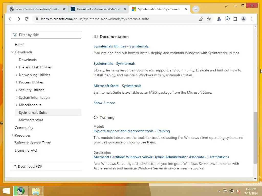262x196 pixels.
Task: Select the Sysinternals Suite browser tab
Action: pos(160,9)
